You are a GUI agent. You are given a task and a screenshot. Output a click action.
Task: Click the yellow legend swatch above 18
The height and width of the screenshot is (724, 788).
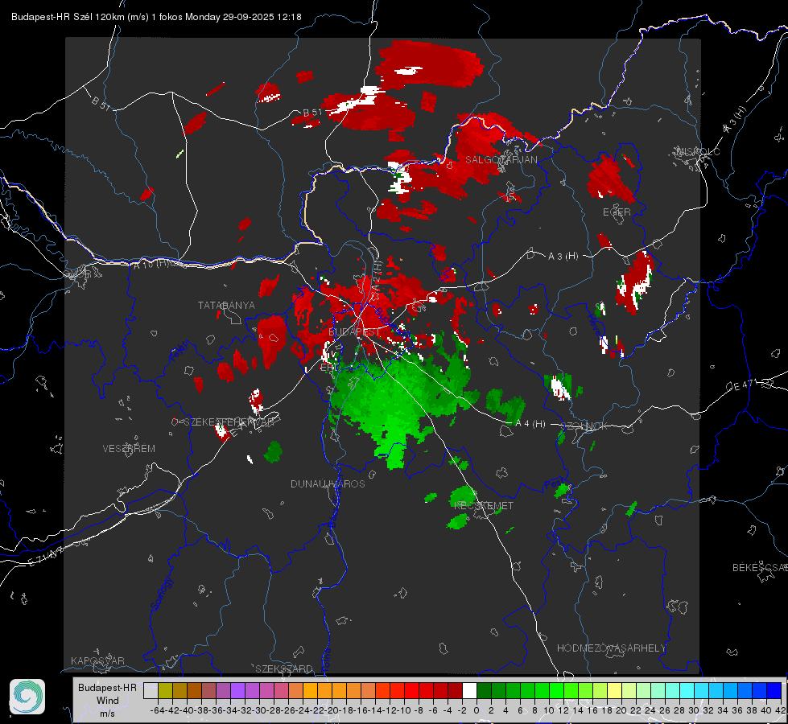(615, 690)
